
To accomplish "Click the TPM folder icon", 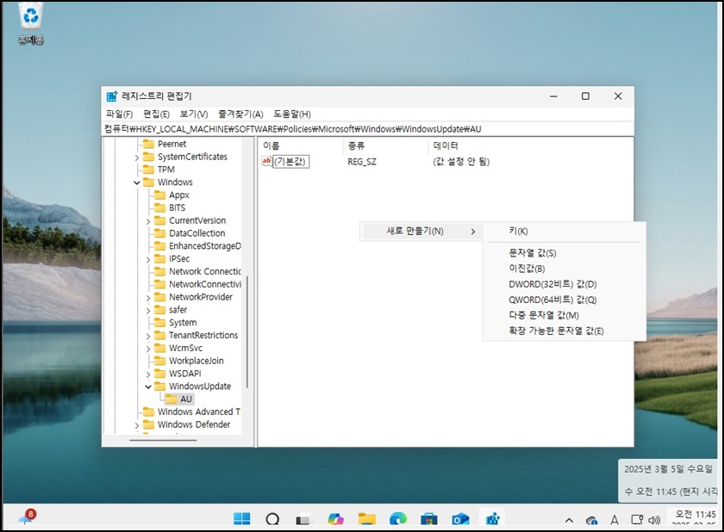I will (148, 170).
